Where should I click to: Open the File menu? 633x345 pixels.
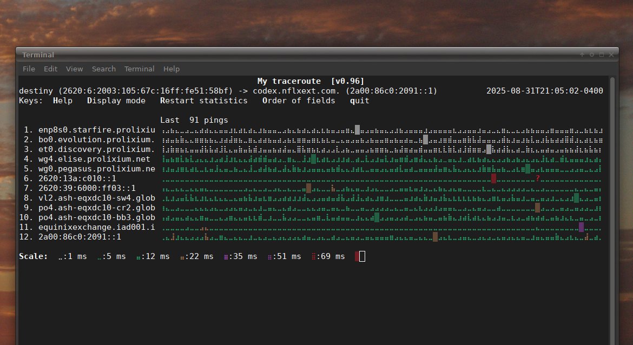coord(29,69)
